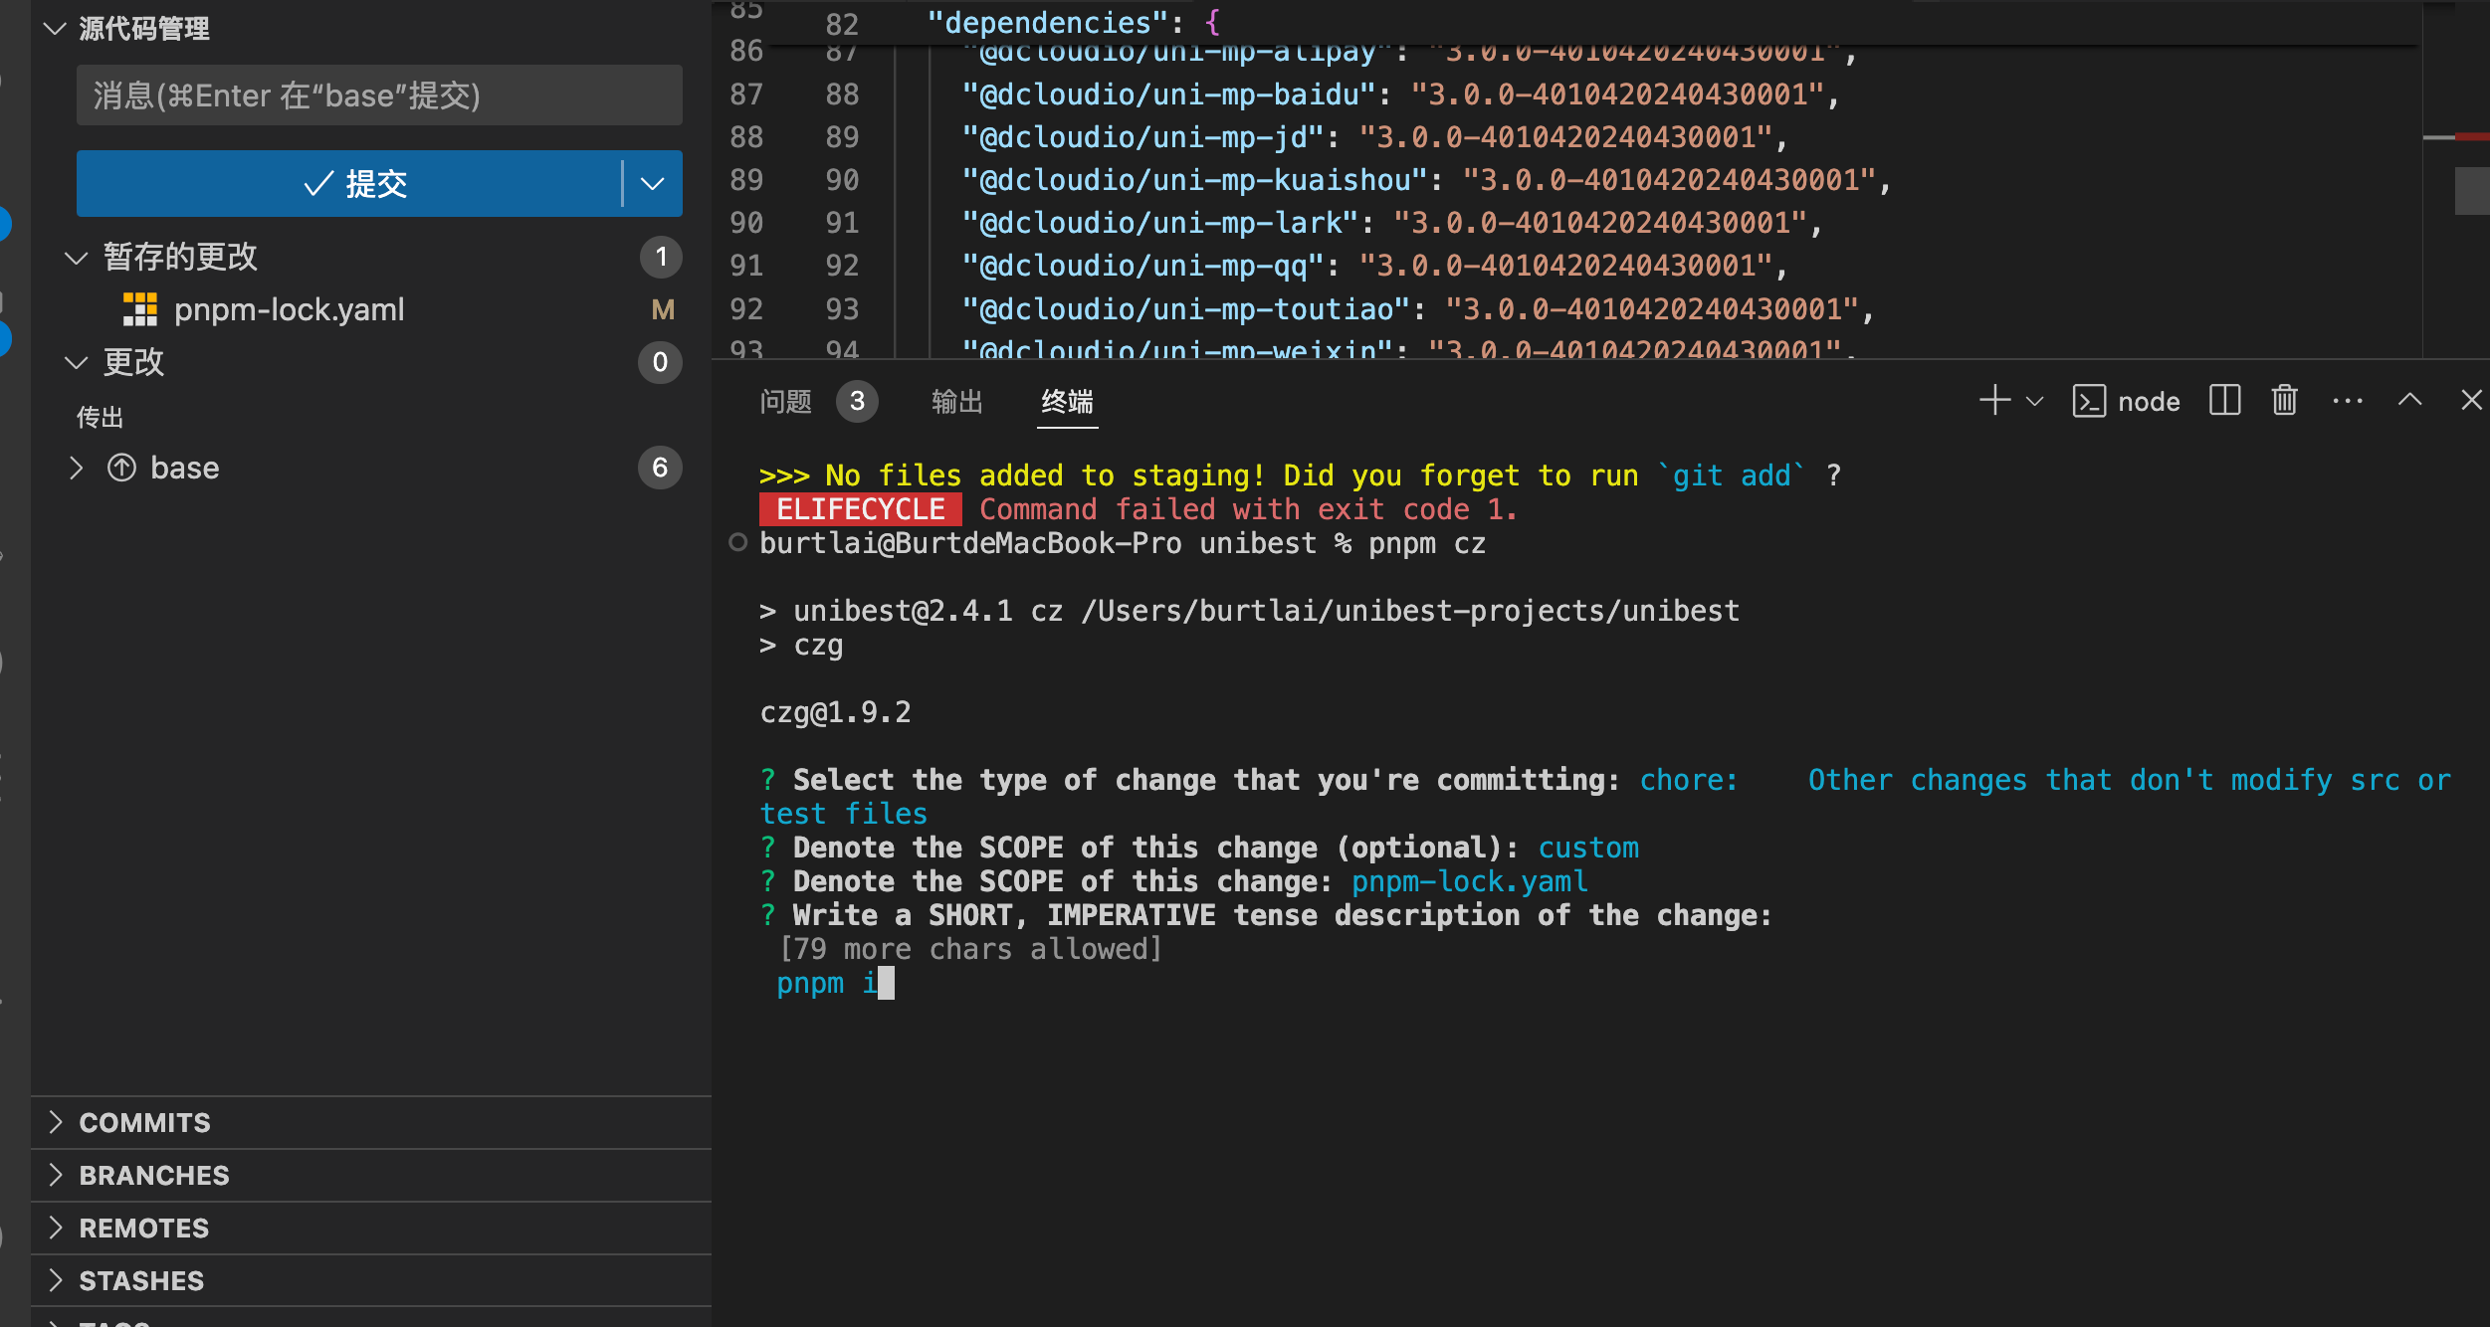Switch to the 输出 output tab

[x=956, y=402]
